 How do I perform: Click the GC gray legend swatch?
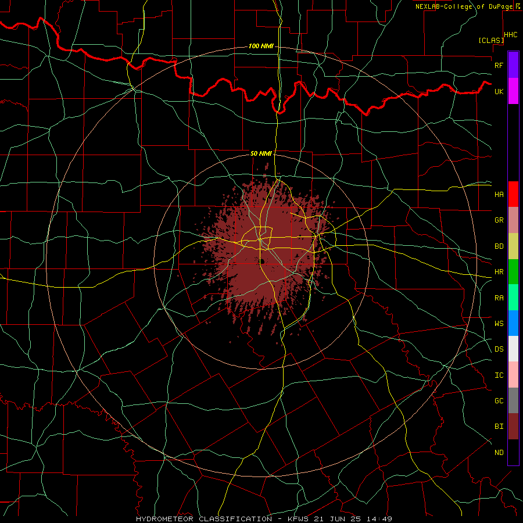513,400
